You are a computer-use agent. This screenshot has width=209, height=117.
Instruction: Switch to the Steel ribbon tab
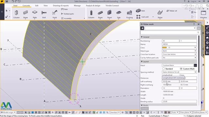(x=15, y=6)
